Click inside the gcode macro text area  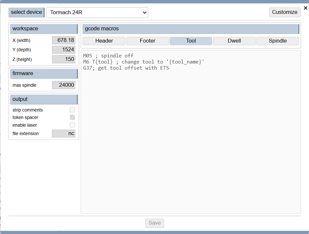pos(191,135)
